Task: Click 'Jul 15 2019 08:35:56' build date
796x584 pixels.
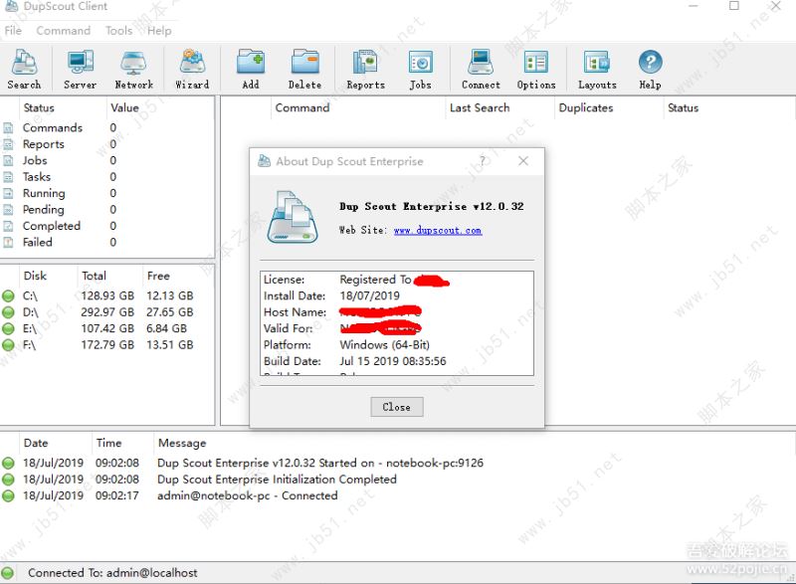Action: pyautogui.click(x=393, y=361)
